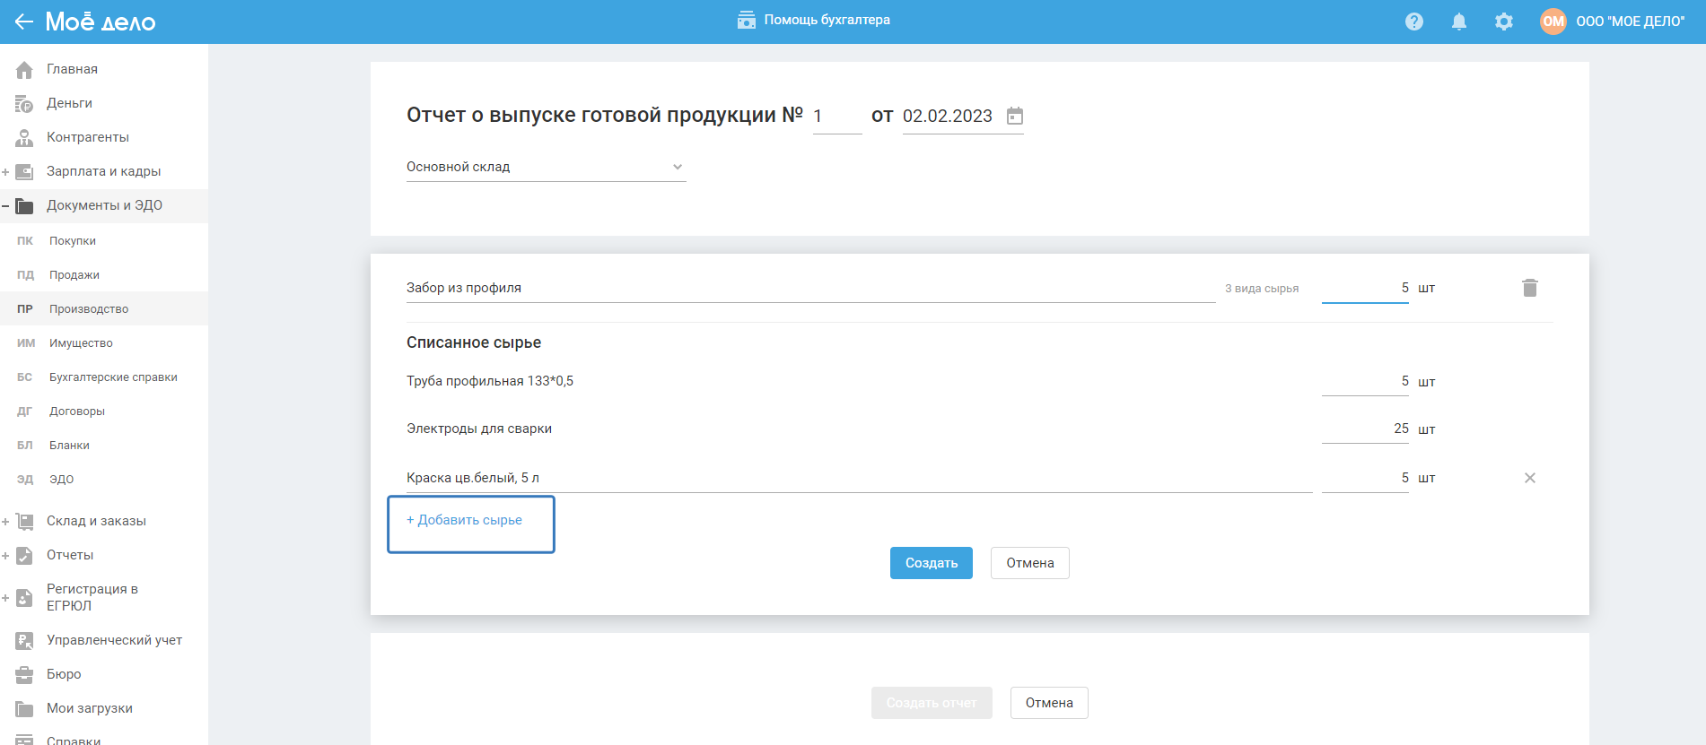
Task: Click the Главная home icon
Action: [24, 69]
